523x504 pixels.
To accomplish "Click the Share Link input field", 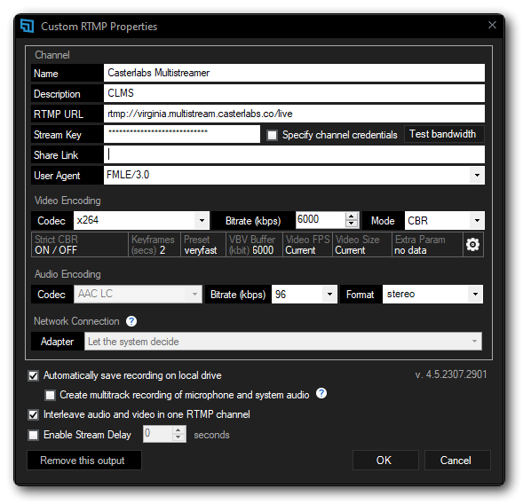I will point(294,154).
